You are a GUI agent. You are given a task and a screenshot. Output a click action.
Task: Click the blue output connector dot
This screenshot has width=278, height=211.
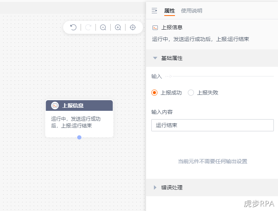79,137
